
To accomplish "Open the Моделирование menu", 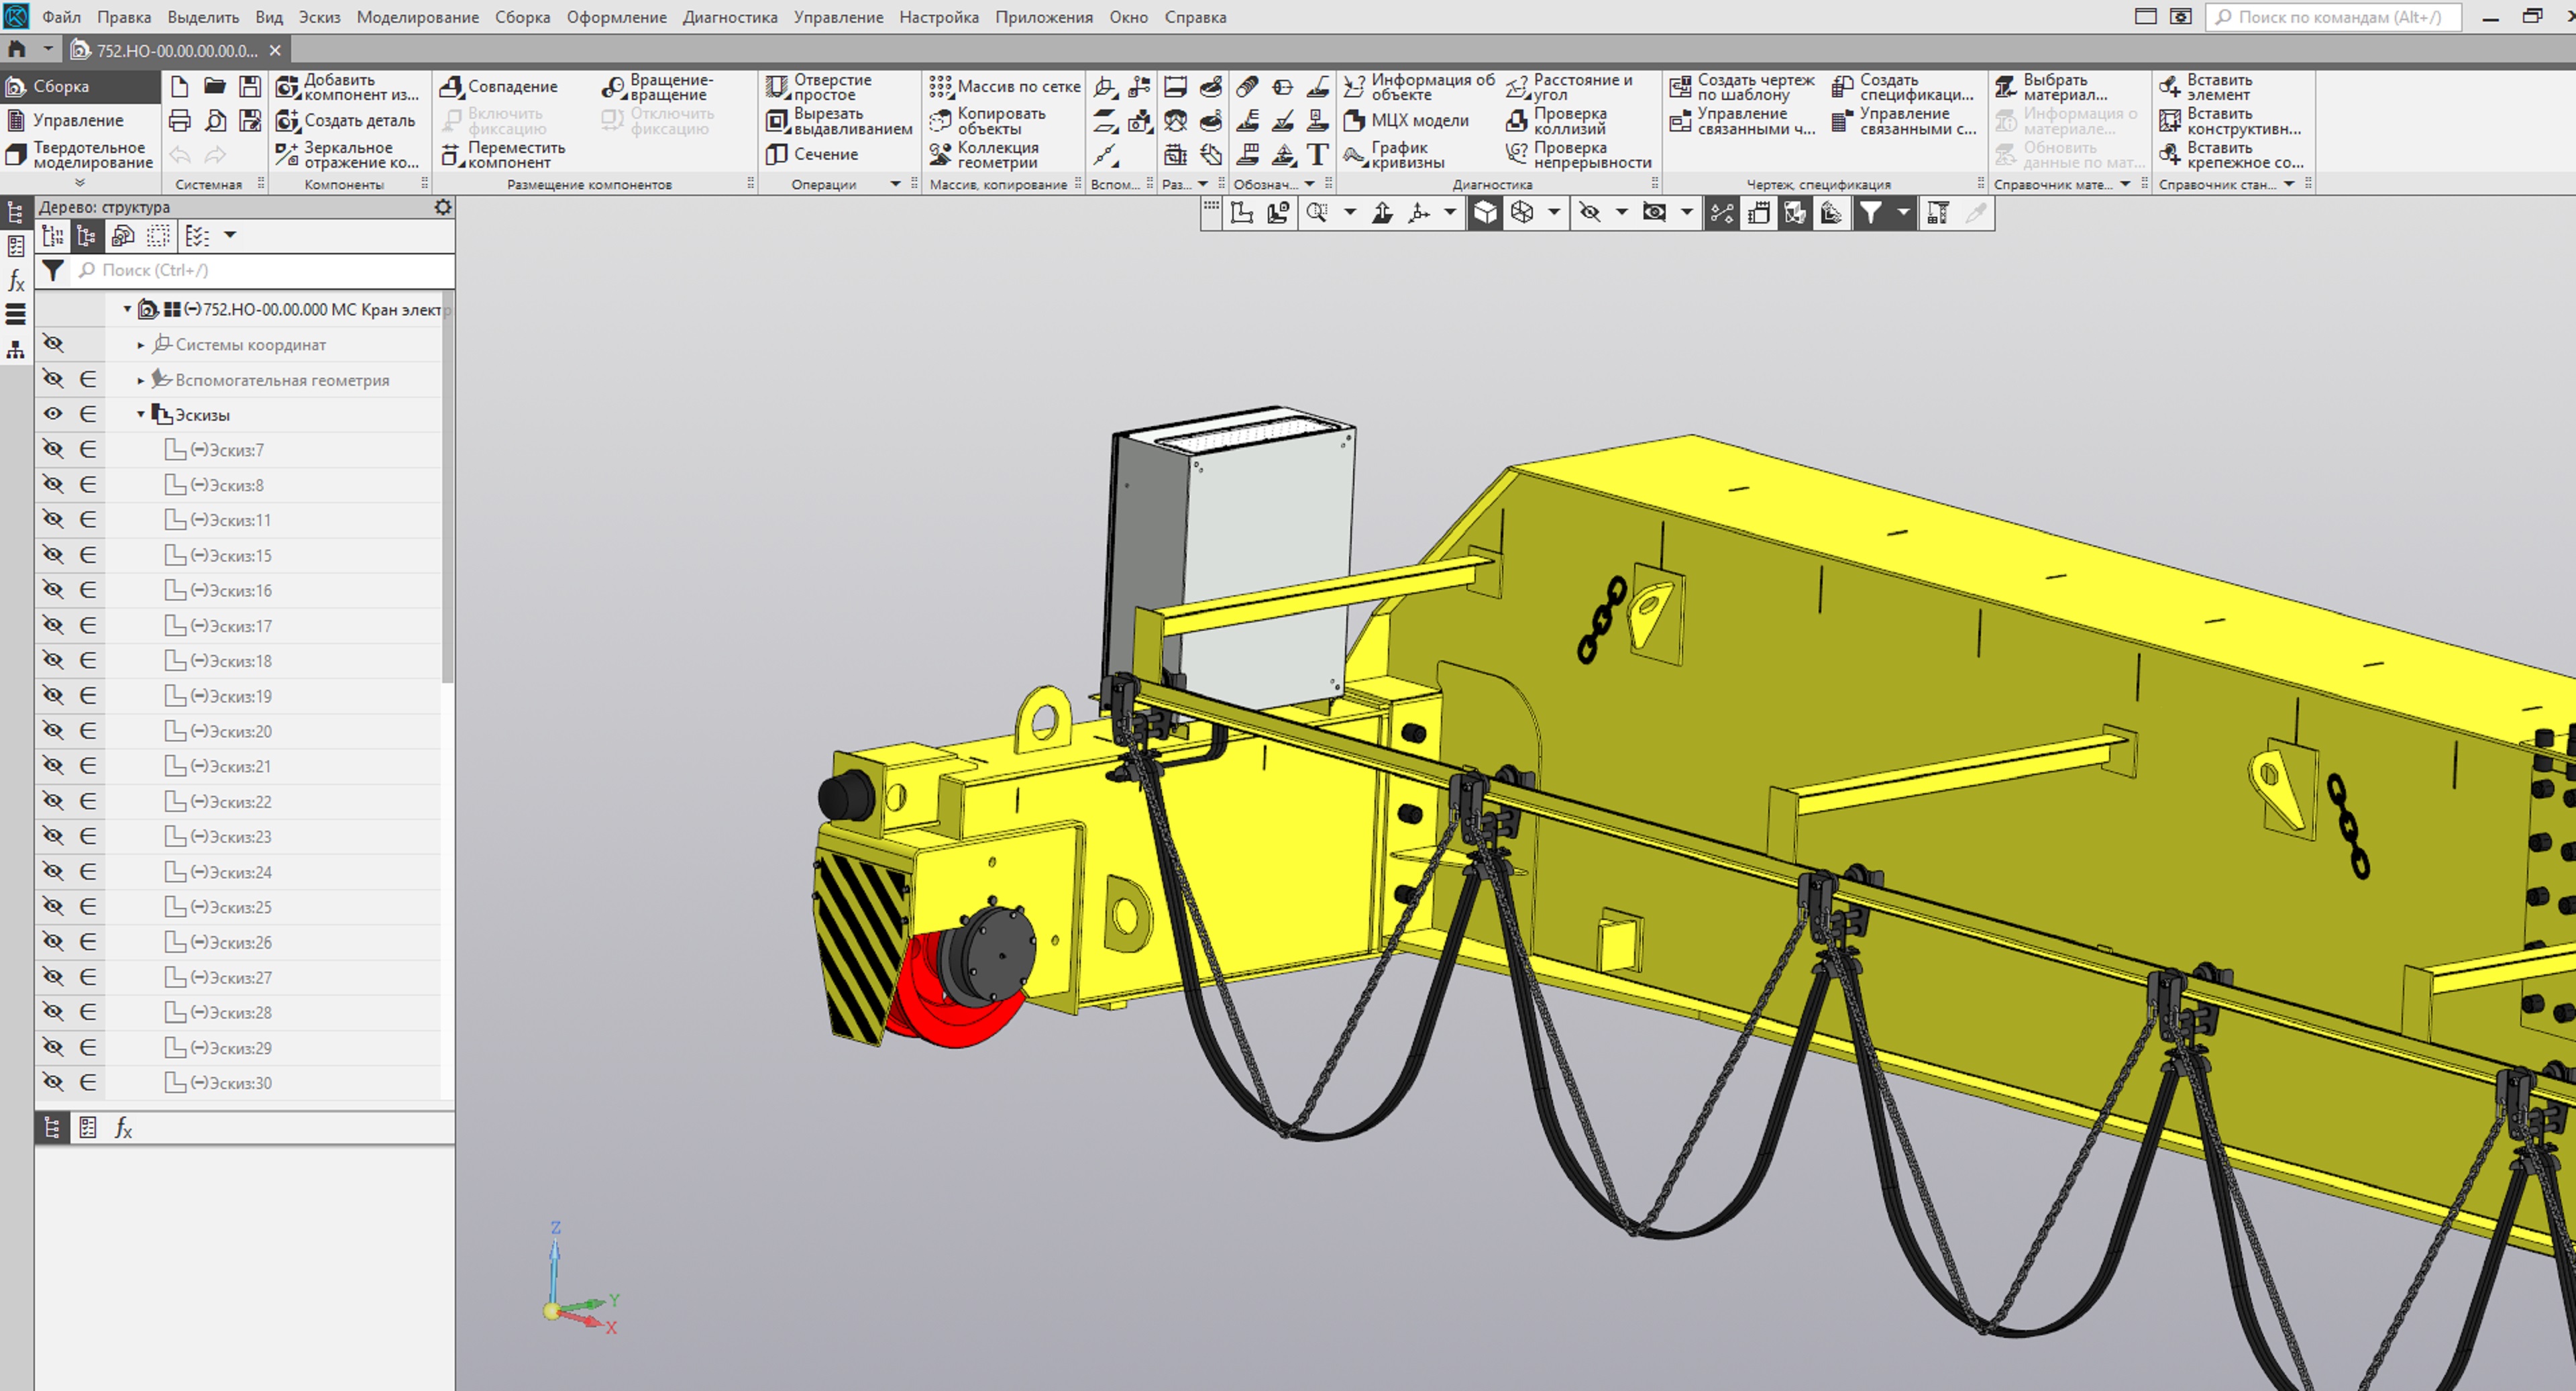I will 417,17.
